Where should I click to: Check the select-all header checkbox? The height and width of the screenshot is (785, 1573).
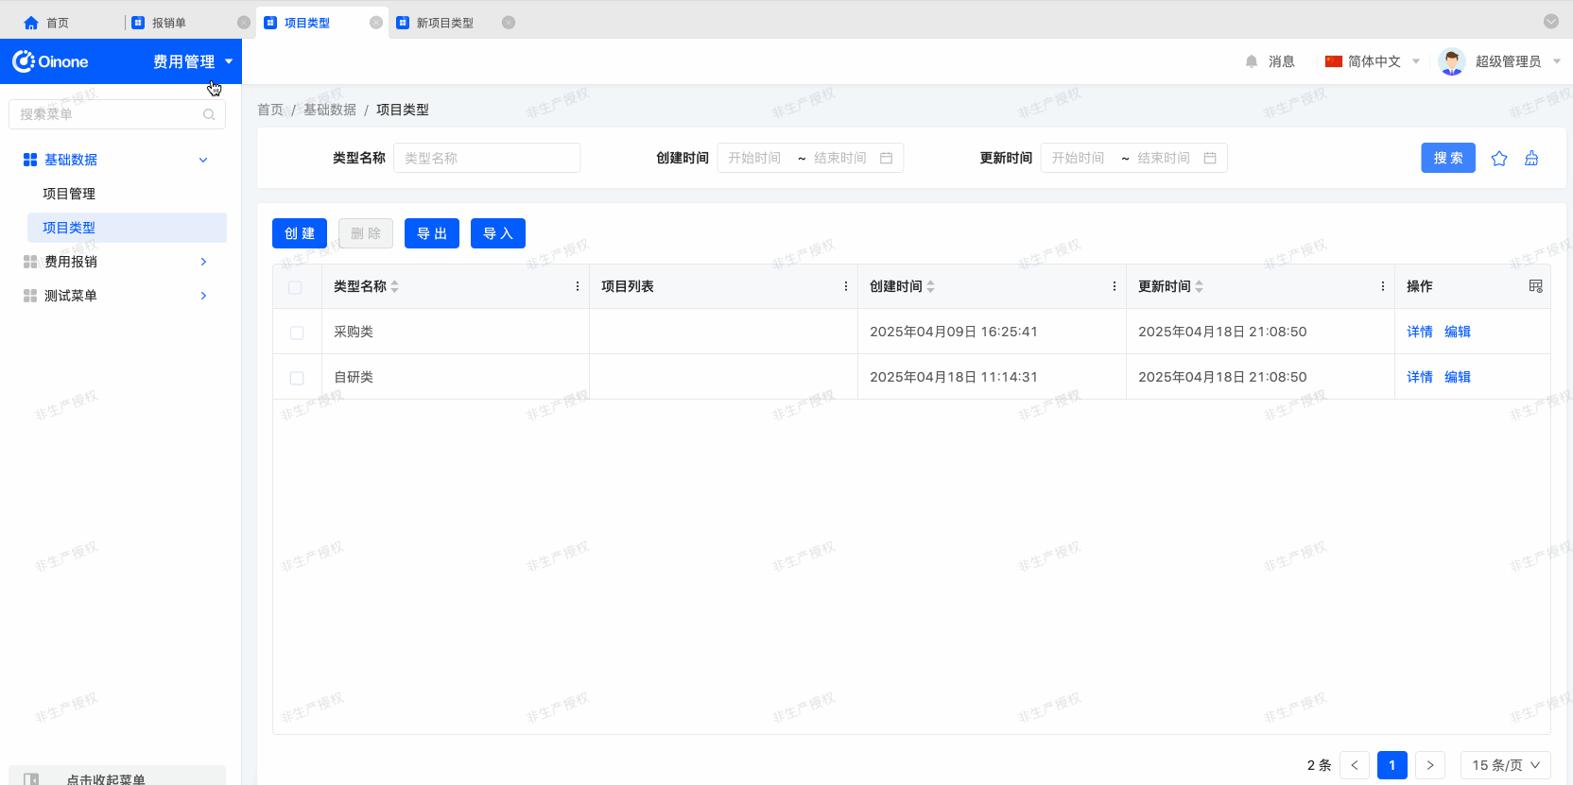click(x=296, y=287)
